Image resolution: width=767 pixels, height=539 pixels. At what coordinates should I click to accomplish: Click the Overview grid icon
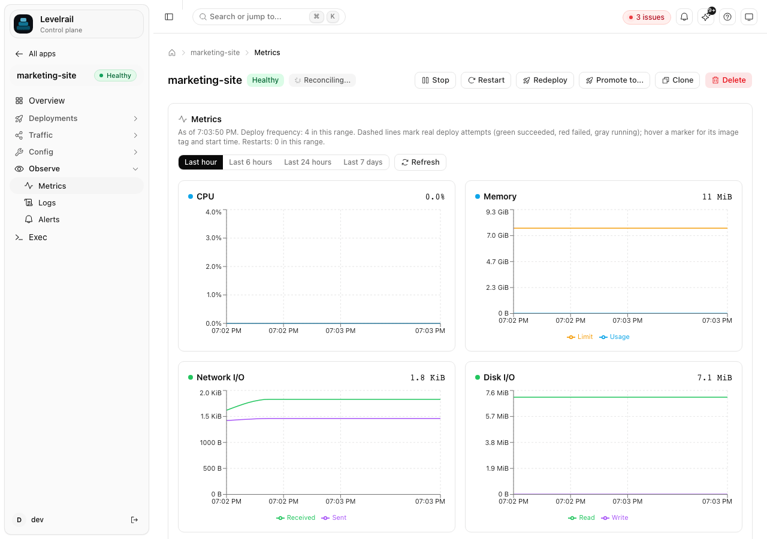(19, 101)
